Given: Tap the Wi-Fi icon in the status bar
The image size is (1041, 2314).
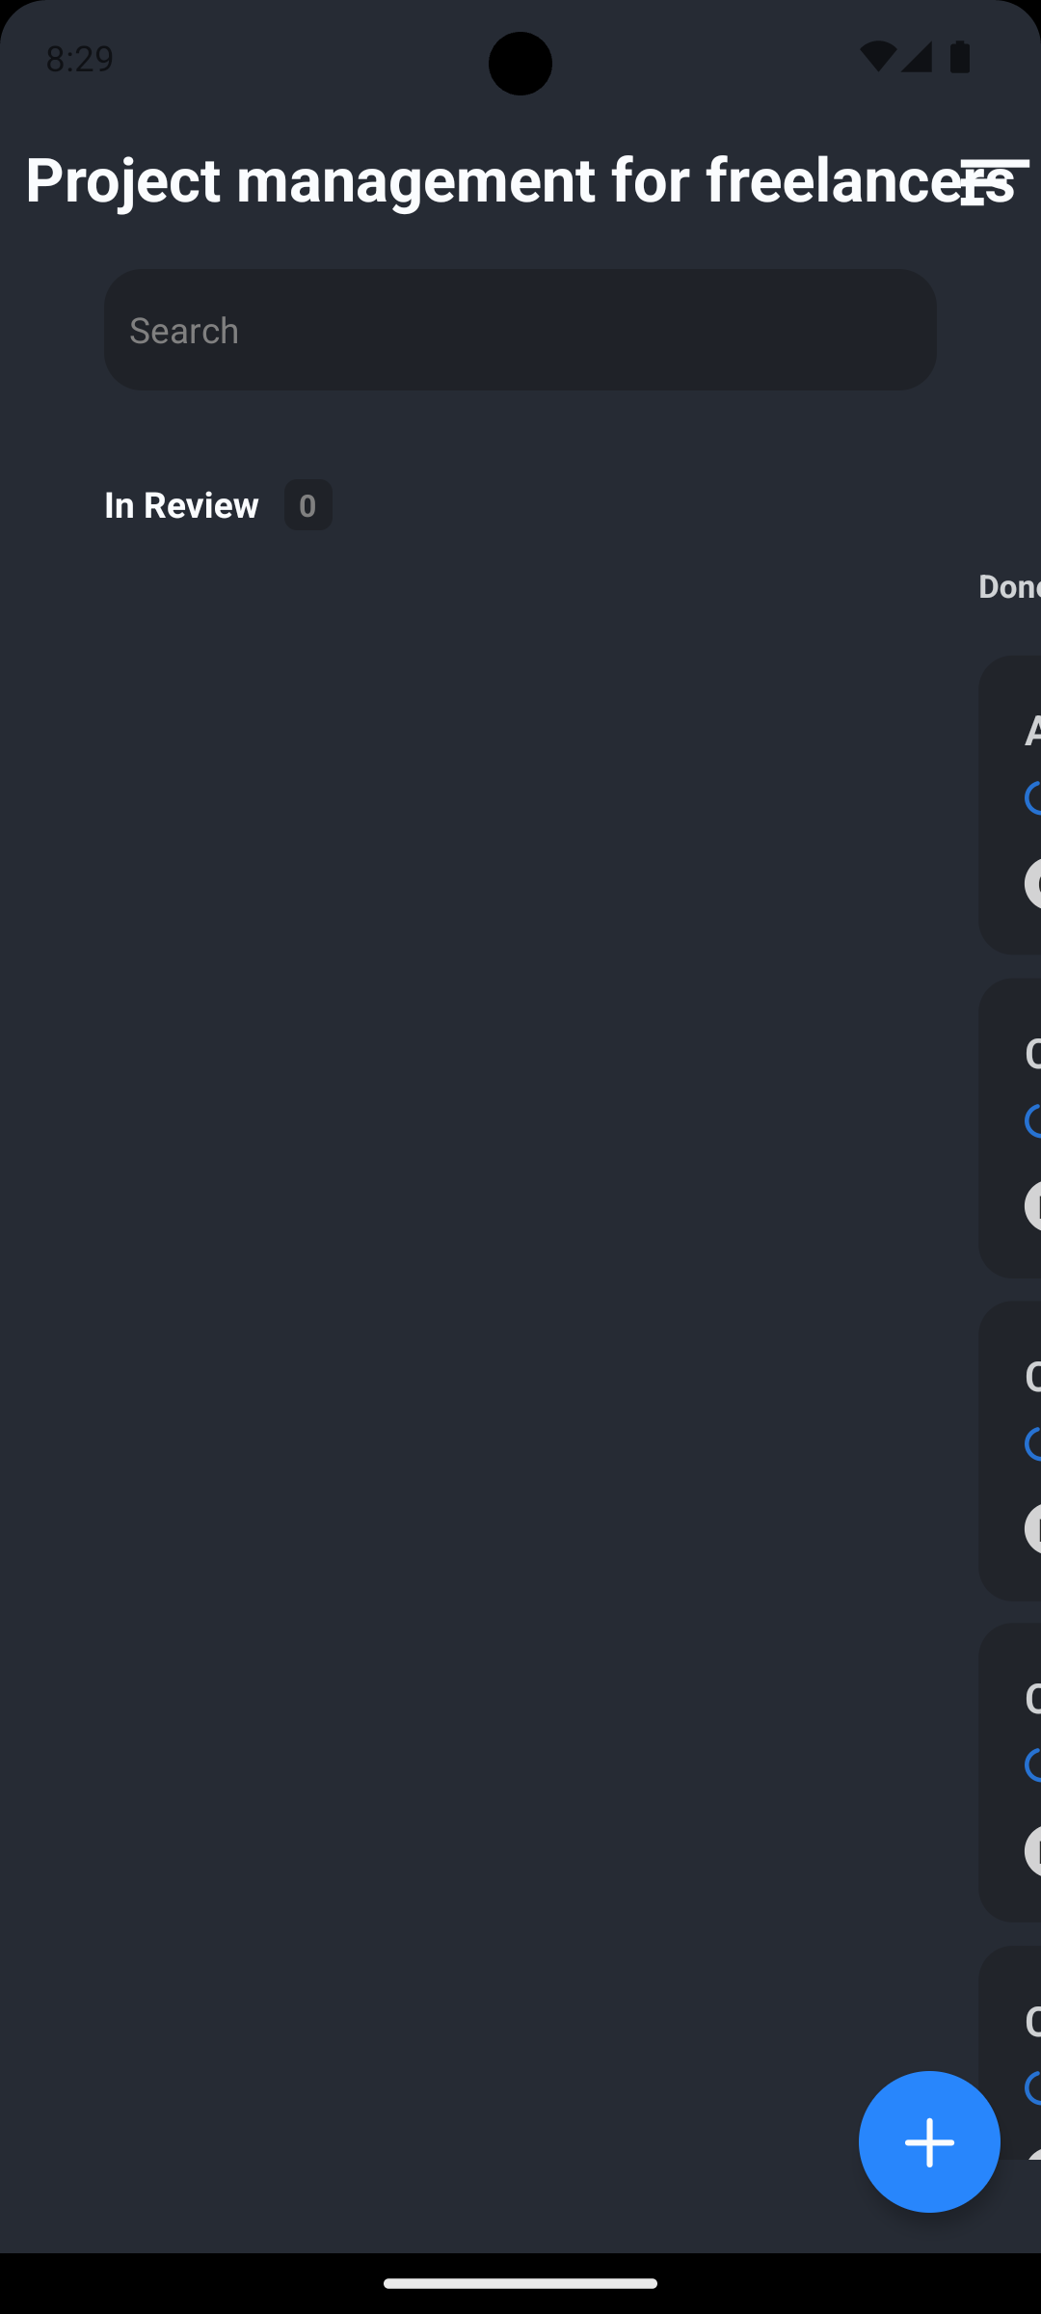Looking at the screenshot, I should (877, 57).
